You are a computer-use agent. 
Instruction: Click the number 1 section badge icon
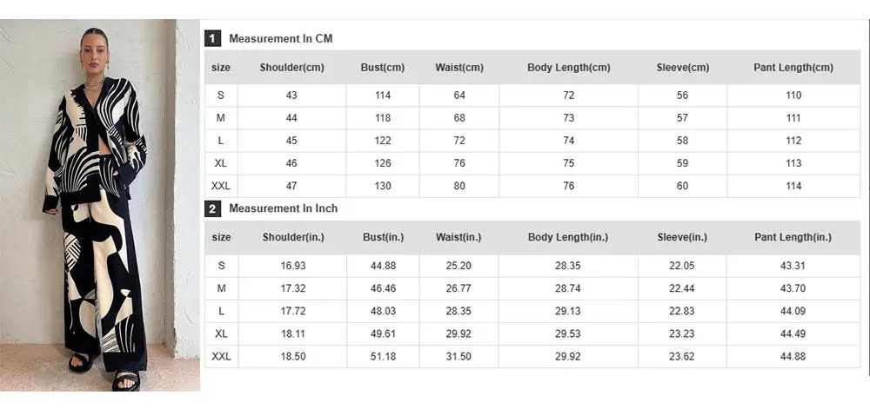point(212,39)
